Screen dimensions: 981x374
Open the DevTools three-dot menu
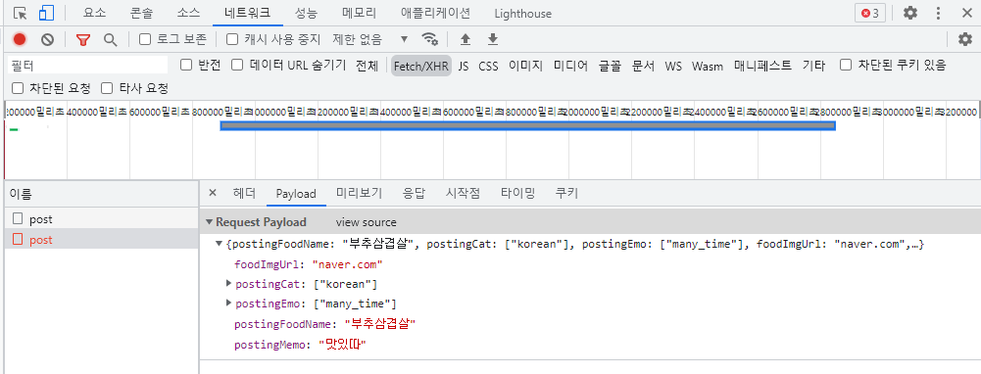click(939, 13)
